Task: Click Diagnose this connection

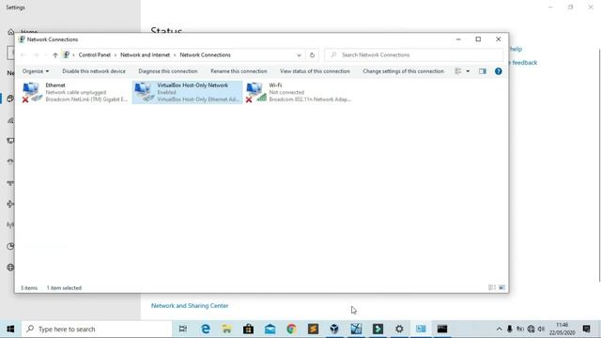Action: [168, 71]
